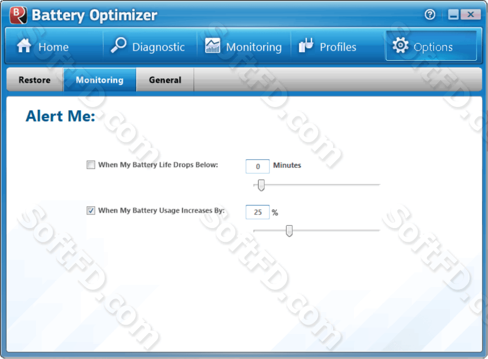Viewport: 488px width, 359px height.
Task: Close the Battery Optimizer window
Action: click(x=471, y=14)
